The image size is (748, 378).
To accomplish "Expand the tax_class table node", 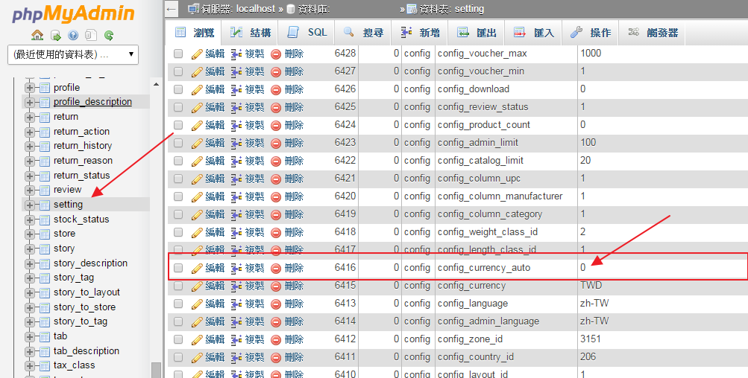I will [30, 366].
